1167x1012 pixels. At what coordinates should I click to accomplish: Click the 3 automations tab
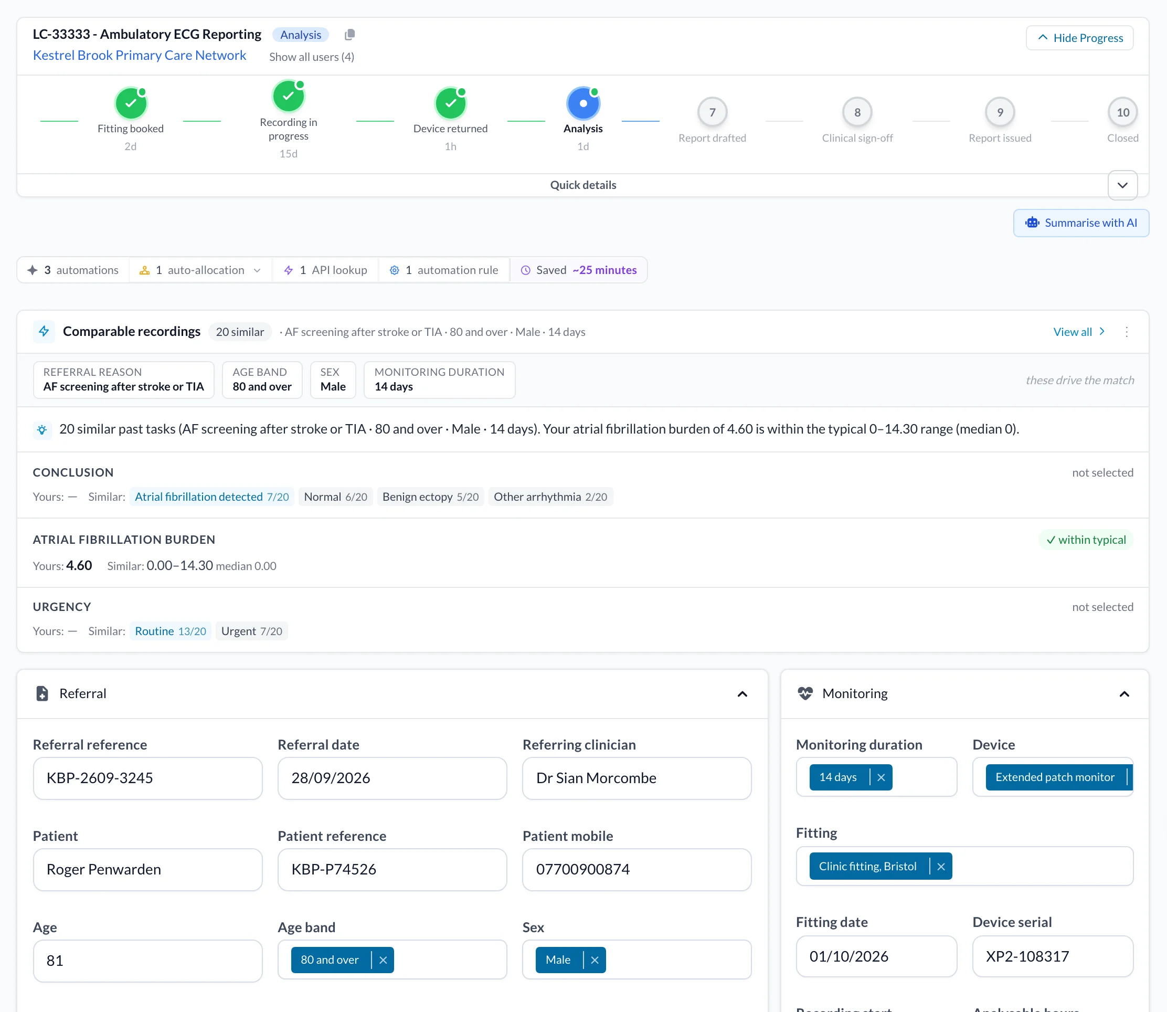pyautogui.click(x=73, y=270)
